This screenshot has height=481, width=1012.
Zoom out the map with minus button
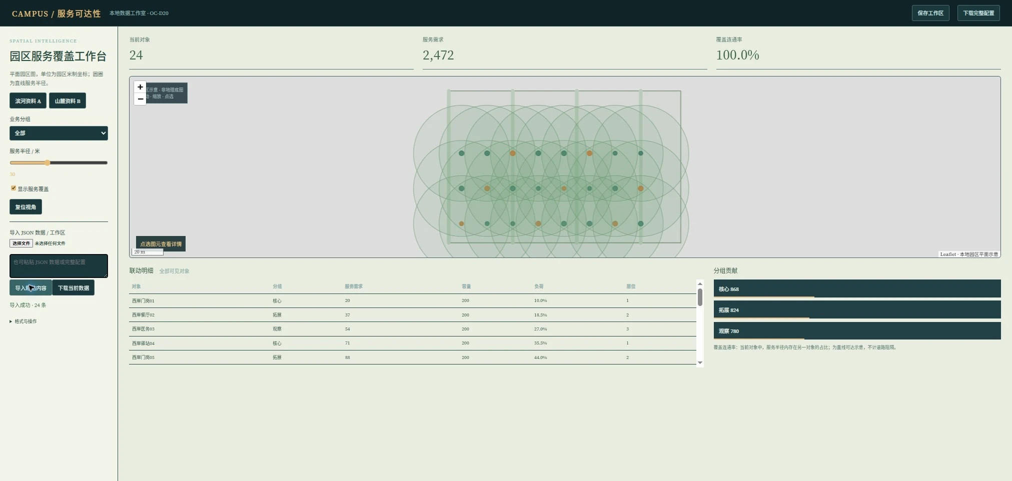(140, 99)
